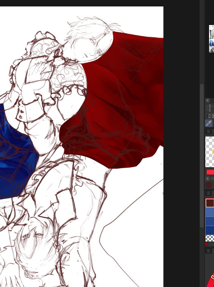Click the 0.0 value input field
Image resolution: width=214 pixels, height=287 pixels.
(211, 116)
